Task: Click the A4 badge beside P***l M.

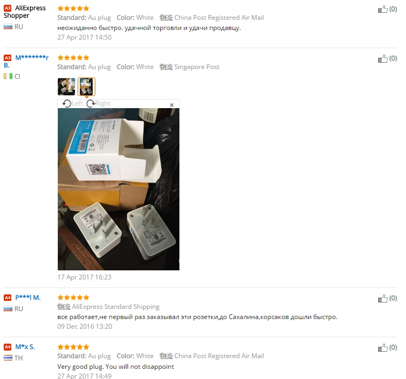Action: coord(7,298)
